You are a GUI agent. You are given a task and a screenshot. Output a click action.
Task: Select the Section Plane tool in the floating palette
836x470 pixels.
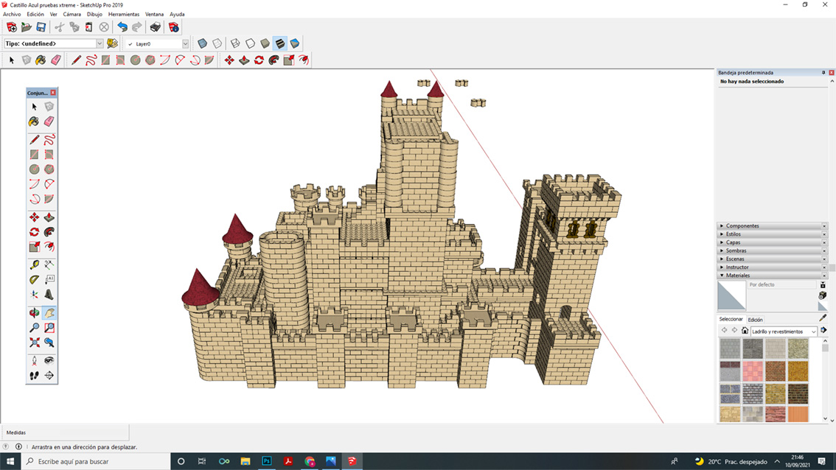[49, 376]
